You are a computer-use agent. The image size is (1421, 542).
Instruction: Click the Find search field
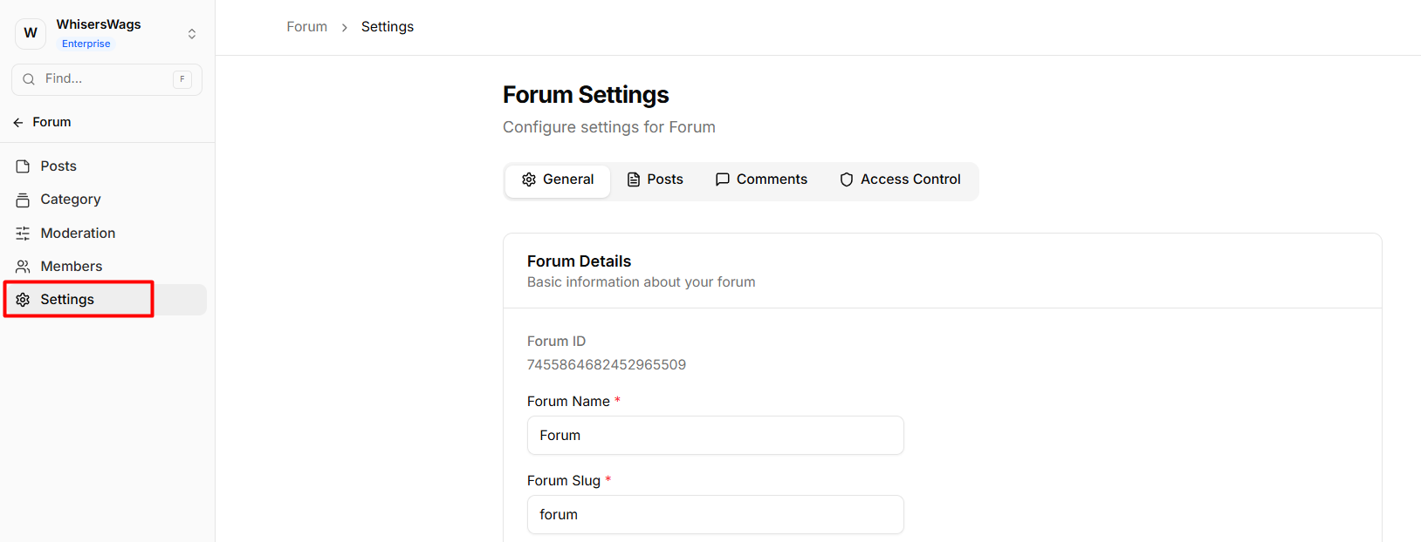click(x=106, y=79)
